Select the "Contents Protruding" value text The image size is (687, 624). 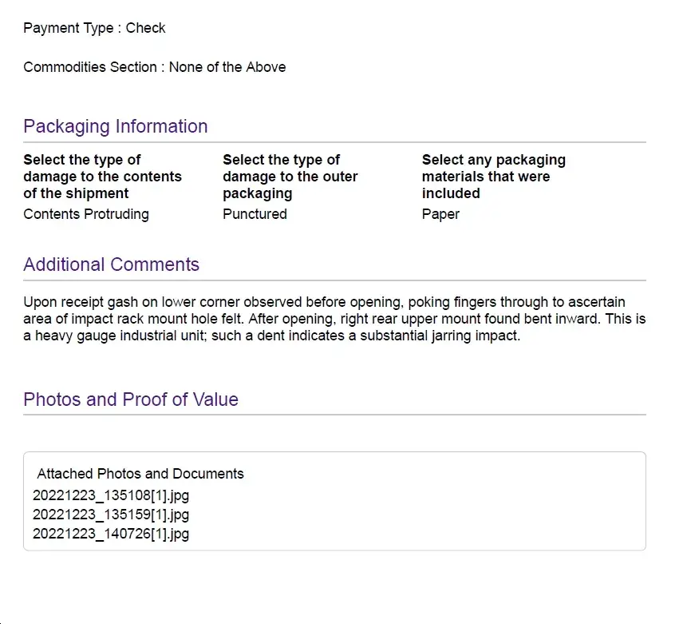point(86,214)
